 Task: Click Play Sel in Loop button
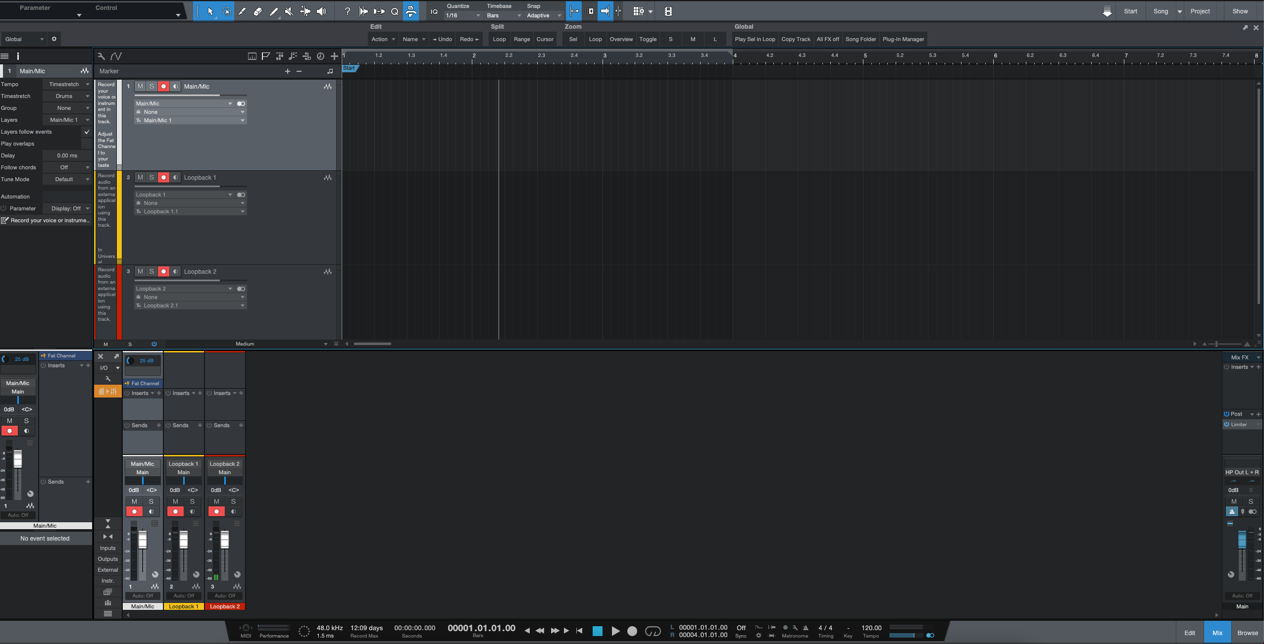pos(755,39)
